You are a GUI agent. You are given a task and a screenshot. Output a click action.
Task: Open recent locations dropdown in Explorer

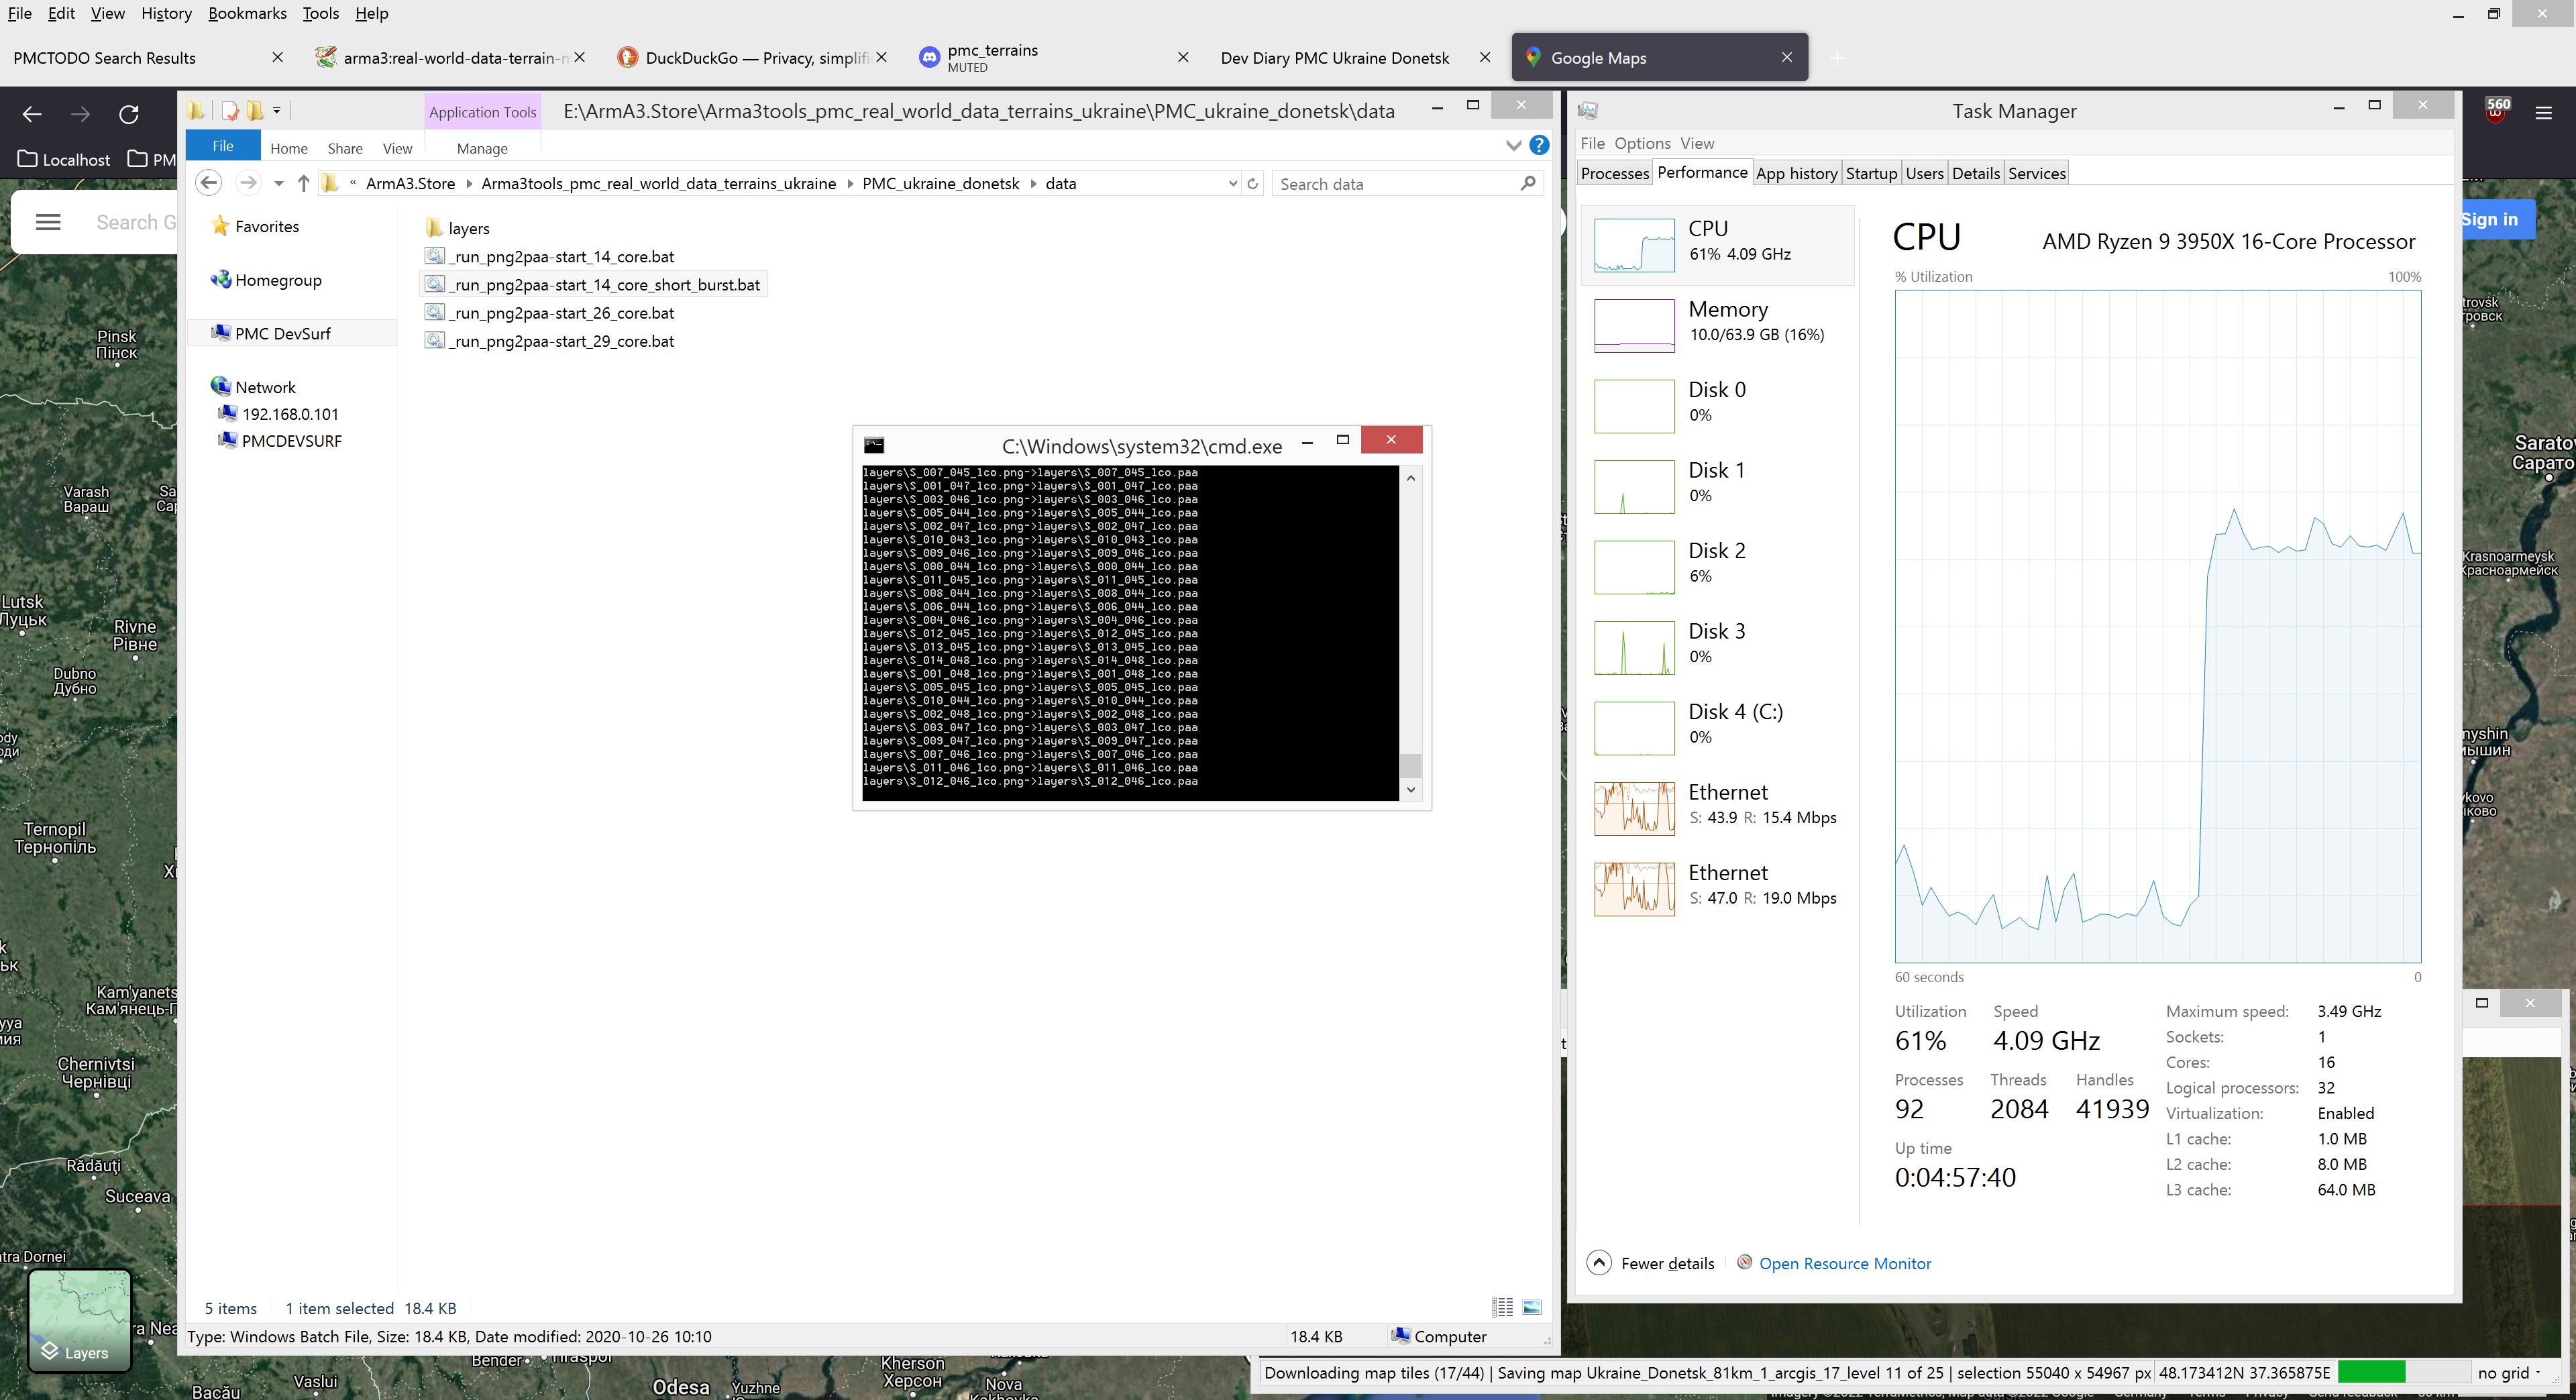(278, 183)
